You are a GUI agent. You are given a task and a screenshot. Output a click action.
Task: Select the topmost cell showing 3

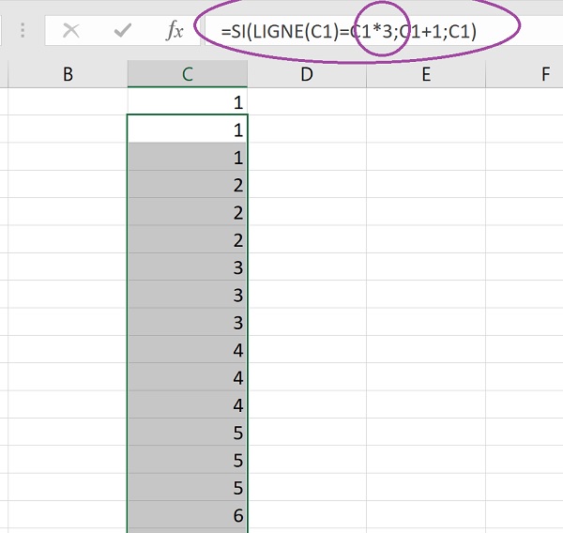(x=188, y=266)
